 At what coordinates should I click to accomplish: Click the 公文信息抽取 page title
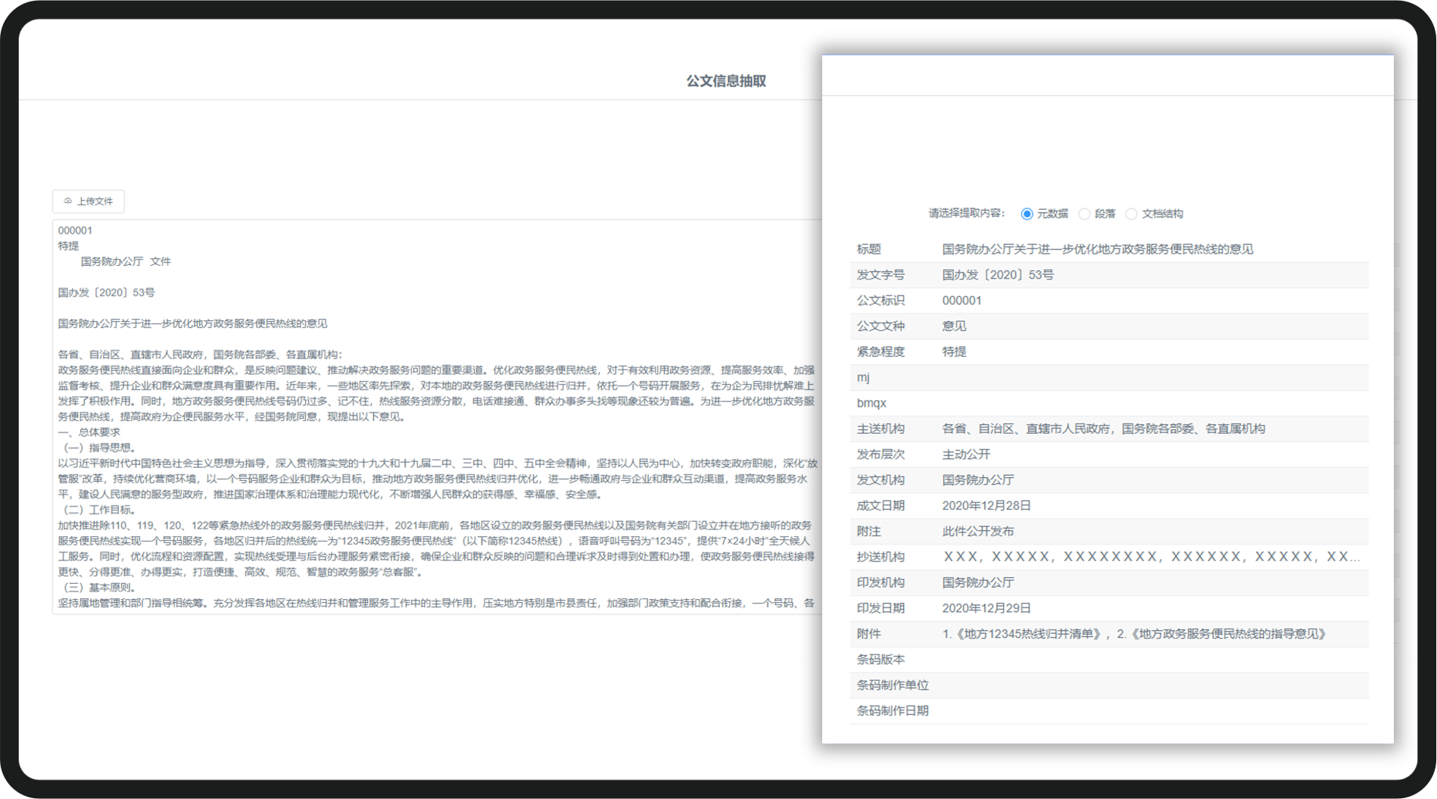[726, 81]
